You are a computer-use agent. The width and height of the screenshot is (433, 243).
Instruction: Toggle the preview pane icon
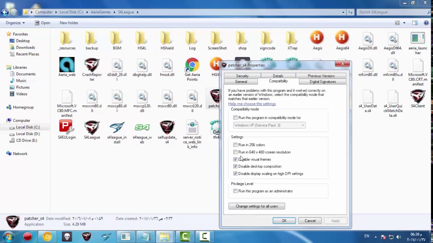(415, 23)
